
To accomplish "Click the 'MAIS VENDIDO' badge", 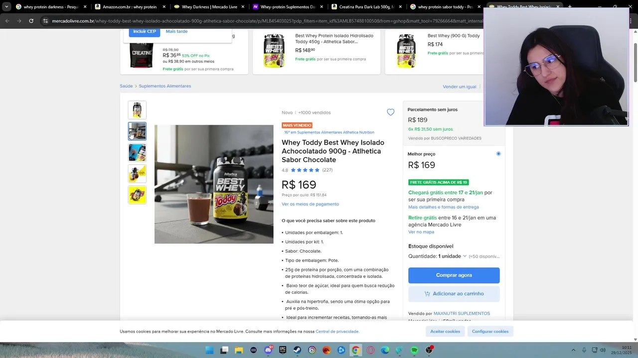I will pos(297,125).
